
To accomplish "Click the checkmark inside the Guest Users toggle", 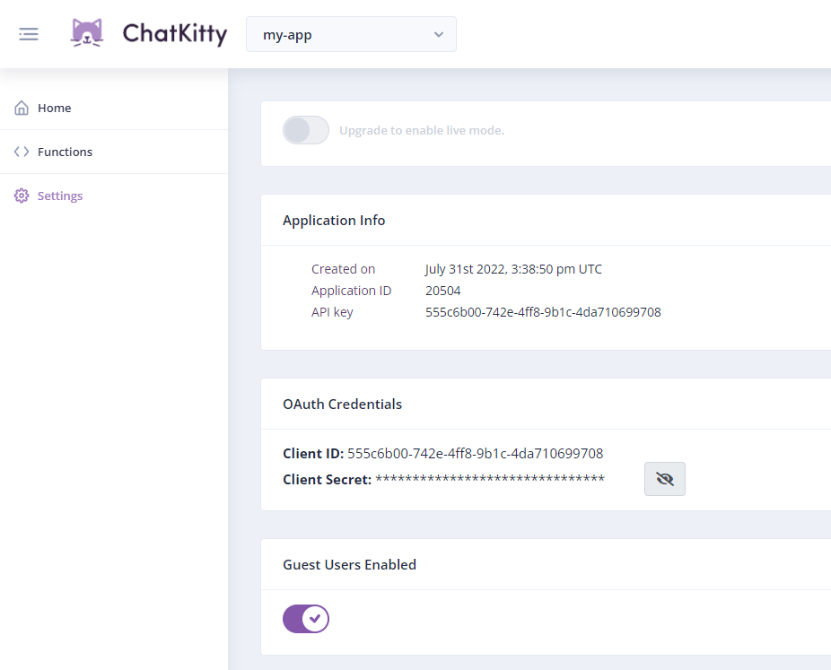I will click(x=316, y=619).
